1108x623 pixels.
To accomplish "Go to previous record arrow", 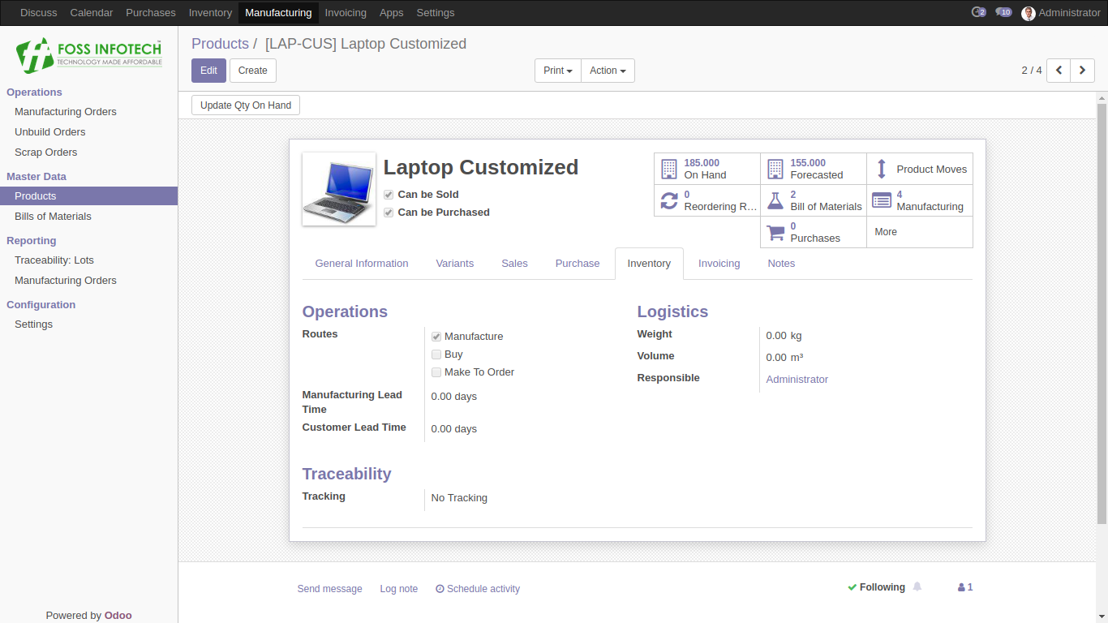I will (1059, 71).
